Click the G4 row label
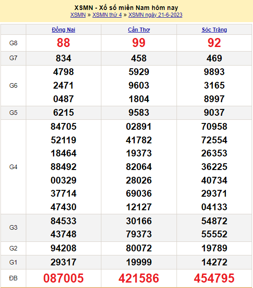Image resolution: width=253 pixels, height=288 pixels. coord(13,167)
